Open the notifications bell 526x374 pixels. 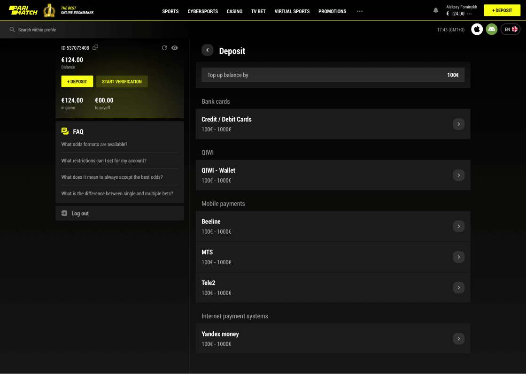tap(436, 10)
